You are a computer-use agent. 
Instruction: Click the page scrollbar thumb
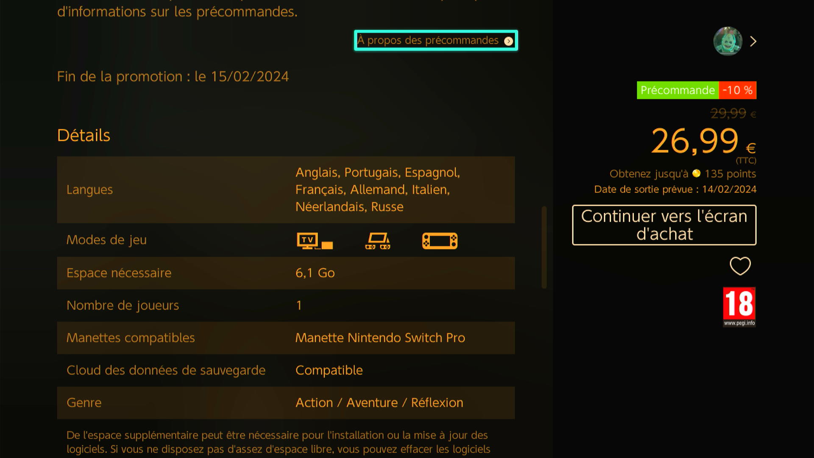(544, 247)
